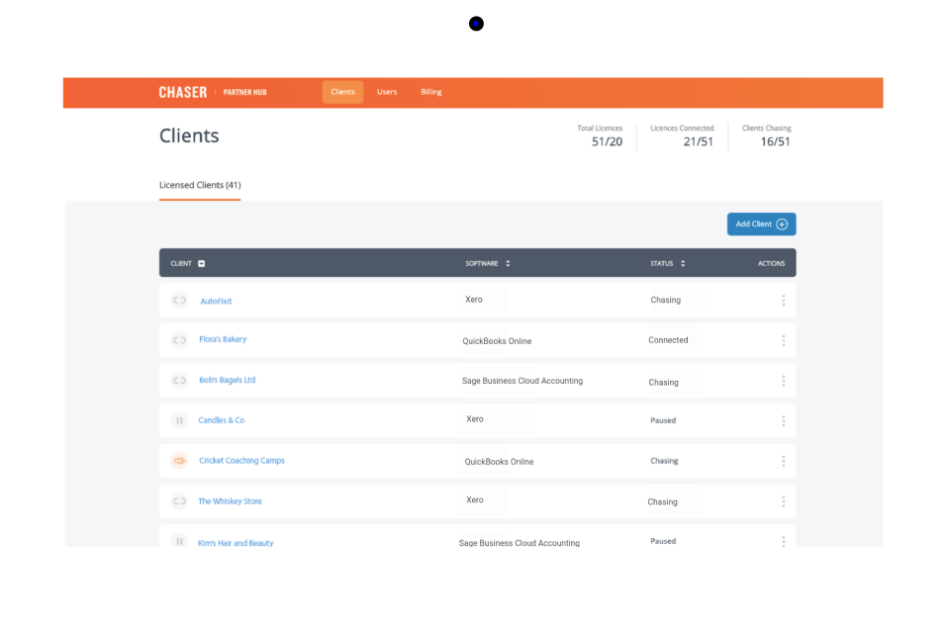Screen dimensions: 950x625
Task: Click the Chasing status for Cricket Coaching Camps
Action: coord(664,460)
